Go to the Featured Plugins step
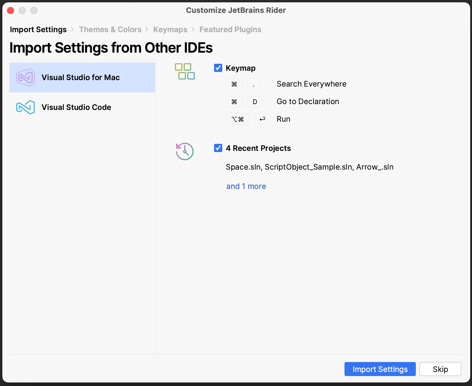This screenshot has height=386, width=472. 230,30
